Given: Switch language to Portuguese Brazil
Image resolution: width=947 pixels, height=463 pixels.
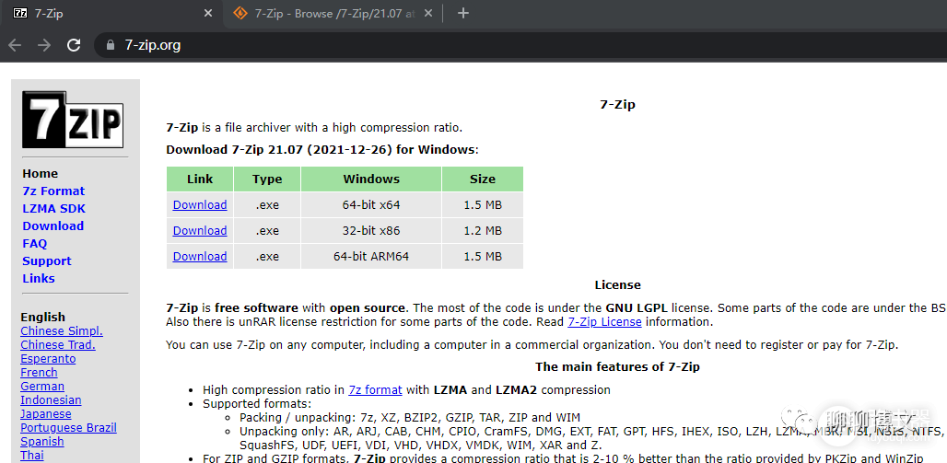Looking at the screenshot, I should pyautogui.click(x=68, y=428).
